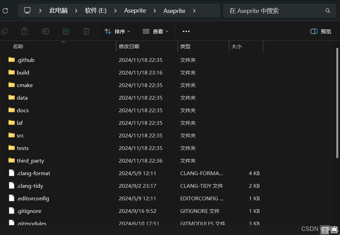Screen dimensions: 340x235
Task: Select the cmake folder icon
Action: 12,85
